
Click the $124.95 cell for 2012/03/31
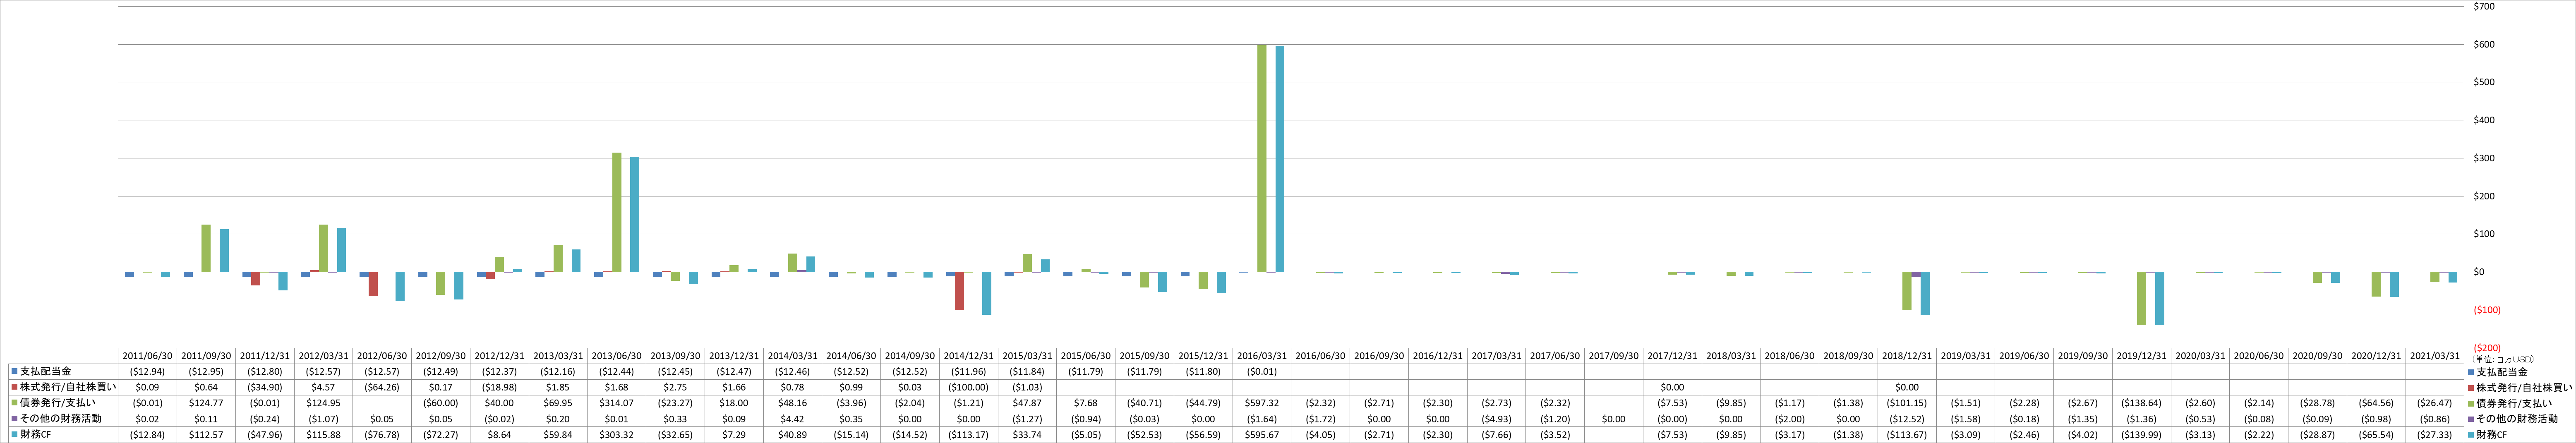point(324,403)
